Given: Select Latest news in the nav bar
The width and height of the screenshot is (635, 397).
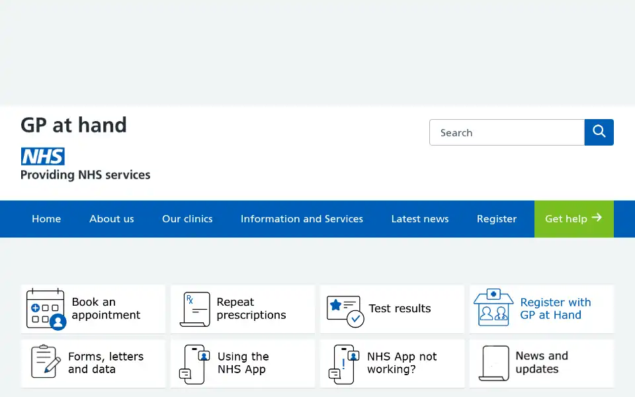Looking at the screenshot, I should coord(420,219).
